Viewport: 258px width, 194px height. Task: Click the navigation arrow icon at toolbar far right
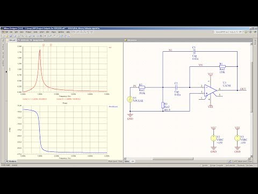tap(255, 32)
